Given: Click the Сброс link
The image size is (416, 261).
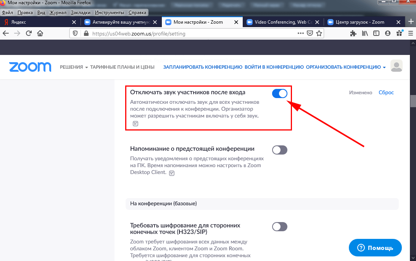Looking at the screenshot, I should pos(386,92).
